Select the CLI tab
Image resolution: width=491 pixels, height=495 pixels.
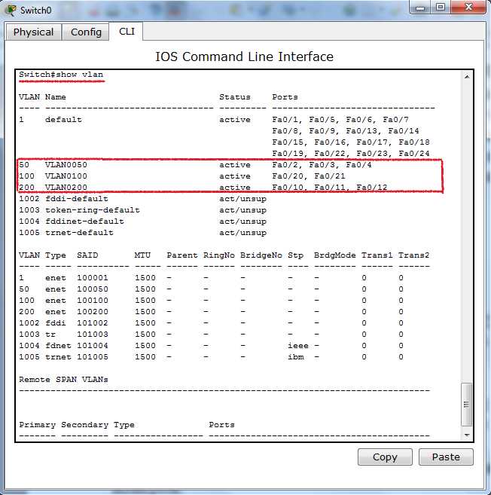click(x=126, y=32)
